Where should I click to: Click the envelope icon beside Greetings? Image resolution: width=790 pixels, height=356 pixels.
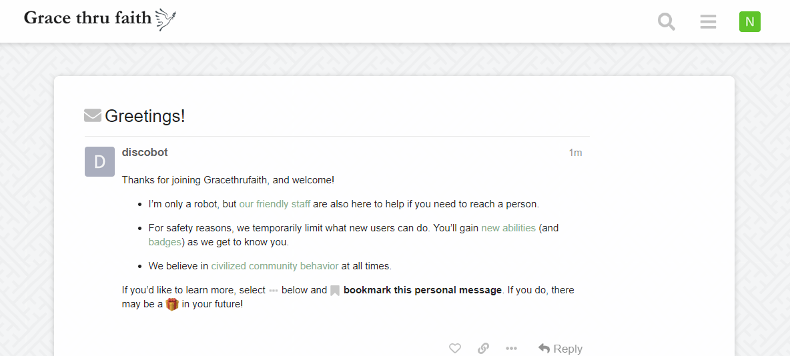[x=93, y=116]
